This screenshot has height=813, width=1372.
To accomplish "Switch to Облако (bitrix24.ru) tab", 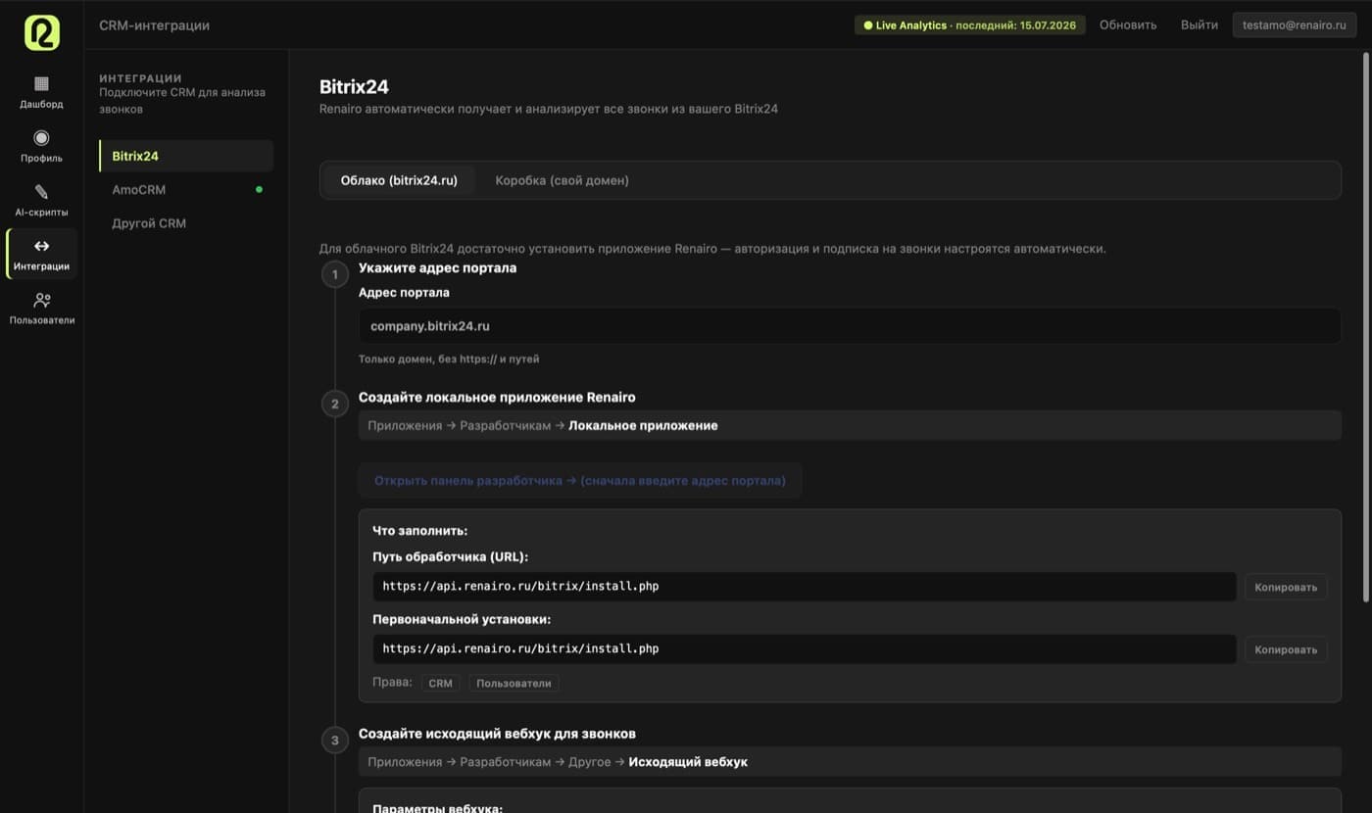I will click(x=399, y=180).
